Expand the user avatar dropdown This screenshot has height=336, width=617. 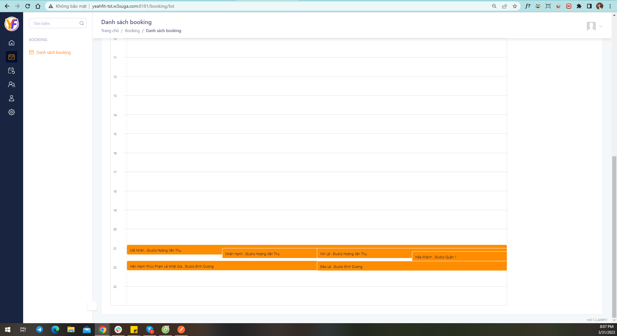(594, 26)
